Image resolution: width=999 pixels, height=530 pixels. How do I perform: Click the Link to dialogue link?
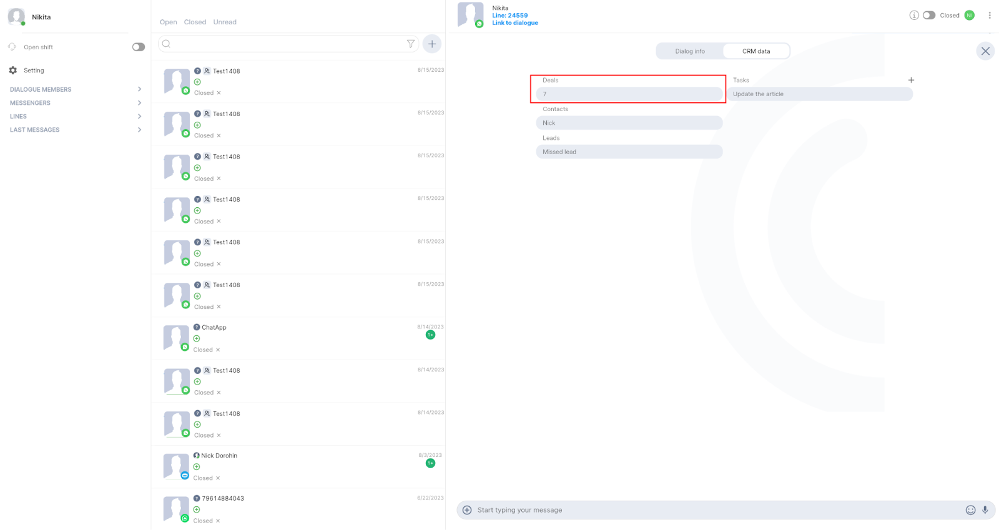tap(515, 23)
